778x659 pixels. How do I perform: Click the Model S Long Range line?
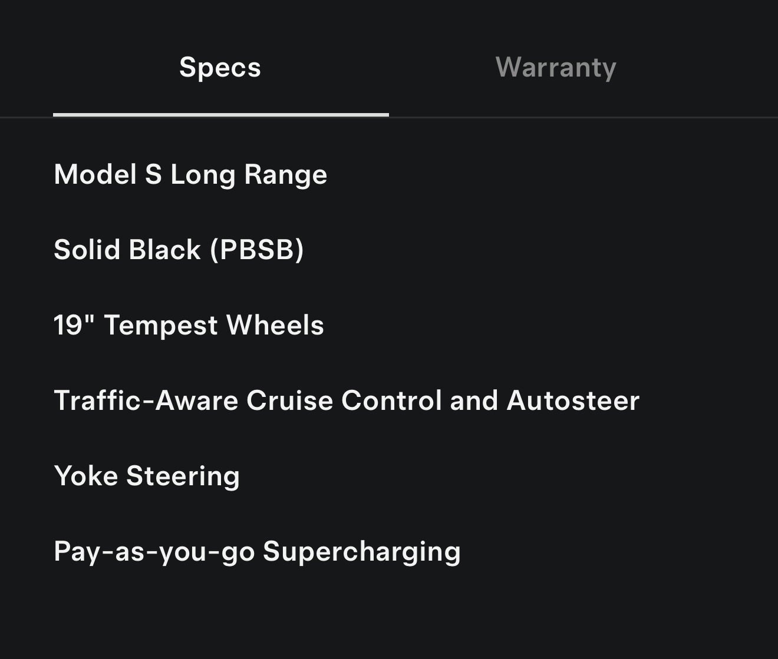[190, 174]
